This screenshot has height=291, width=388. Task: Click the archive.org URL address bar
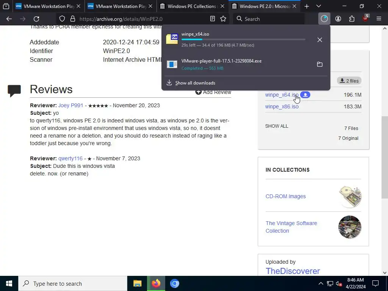pos(142,19)
